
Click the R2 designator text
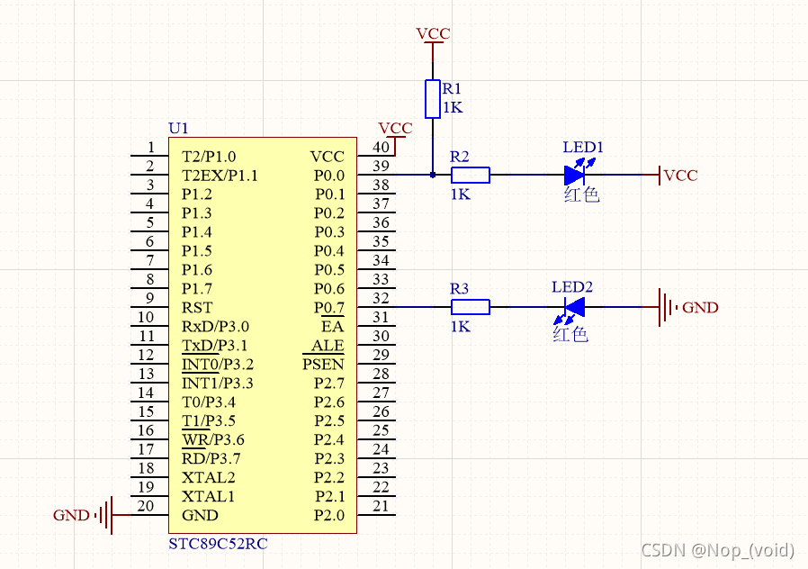459,157
